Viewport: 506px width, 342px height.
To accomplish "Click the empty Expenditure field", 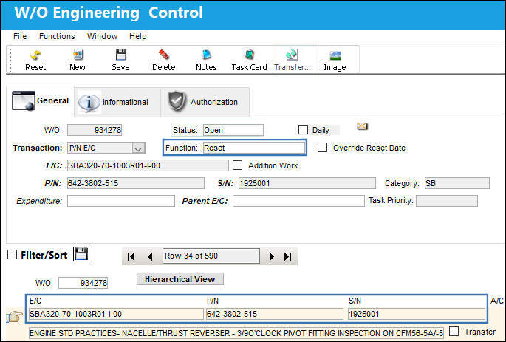I will [x=121, y=201].
